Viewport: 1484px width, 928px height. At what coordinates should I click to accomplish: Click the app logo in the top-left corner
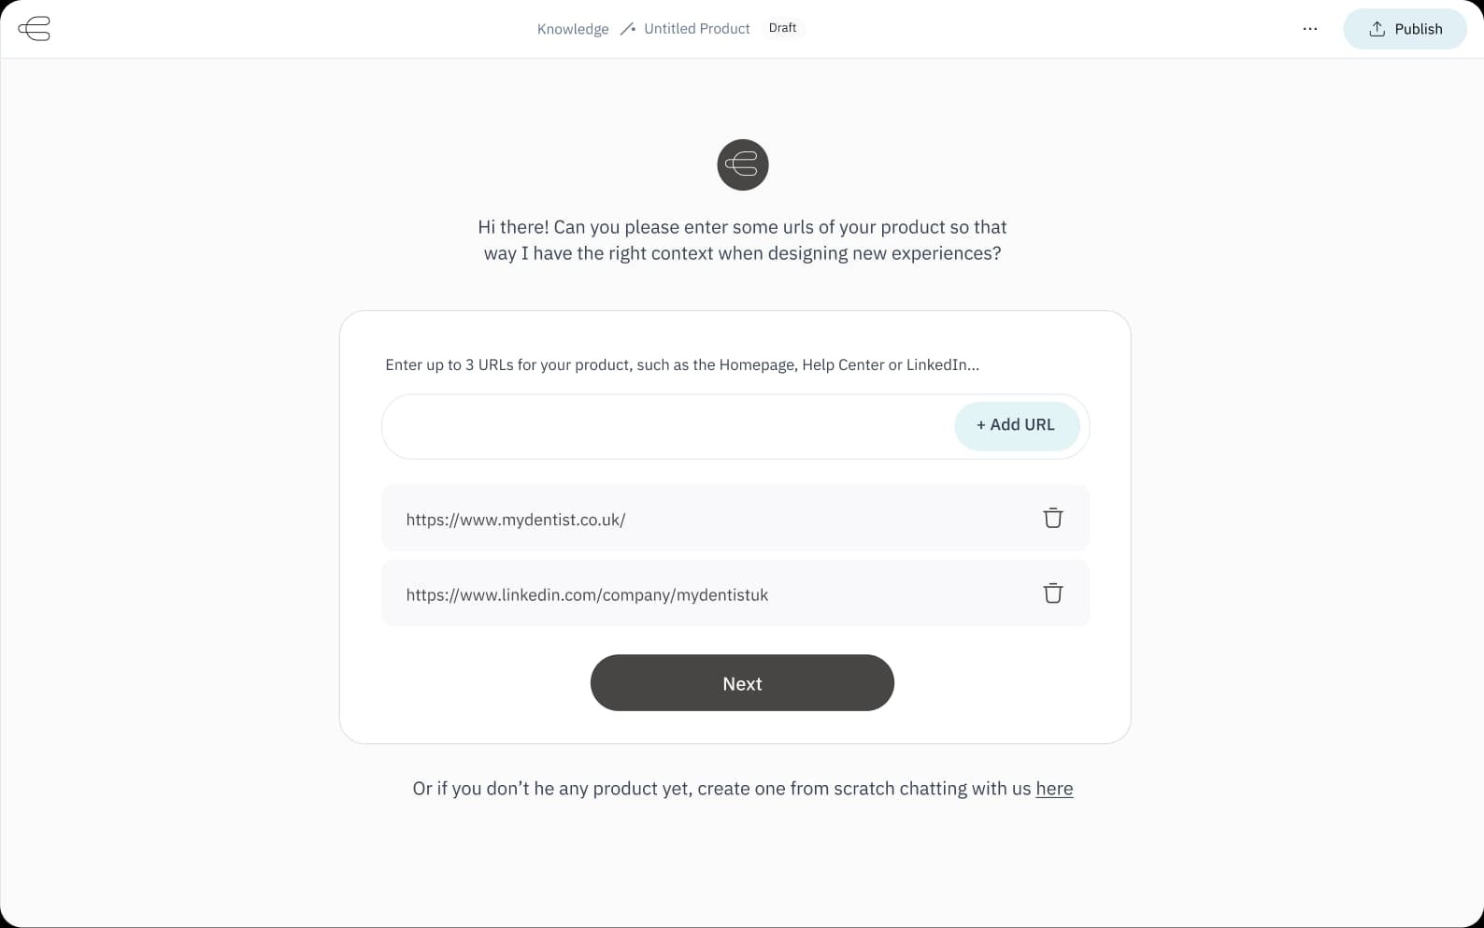pos(35,29)
